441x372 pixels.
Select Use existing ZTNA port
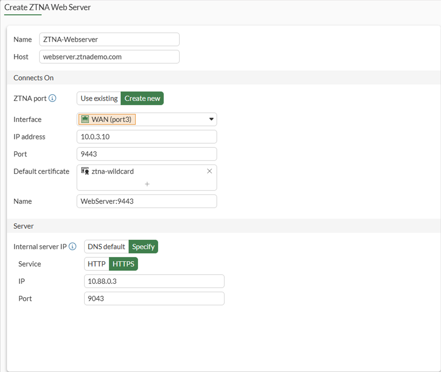click(99, 98)
